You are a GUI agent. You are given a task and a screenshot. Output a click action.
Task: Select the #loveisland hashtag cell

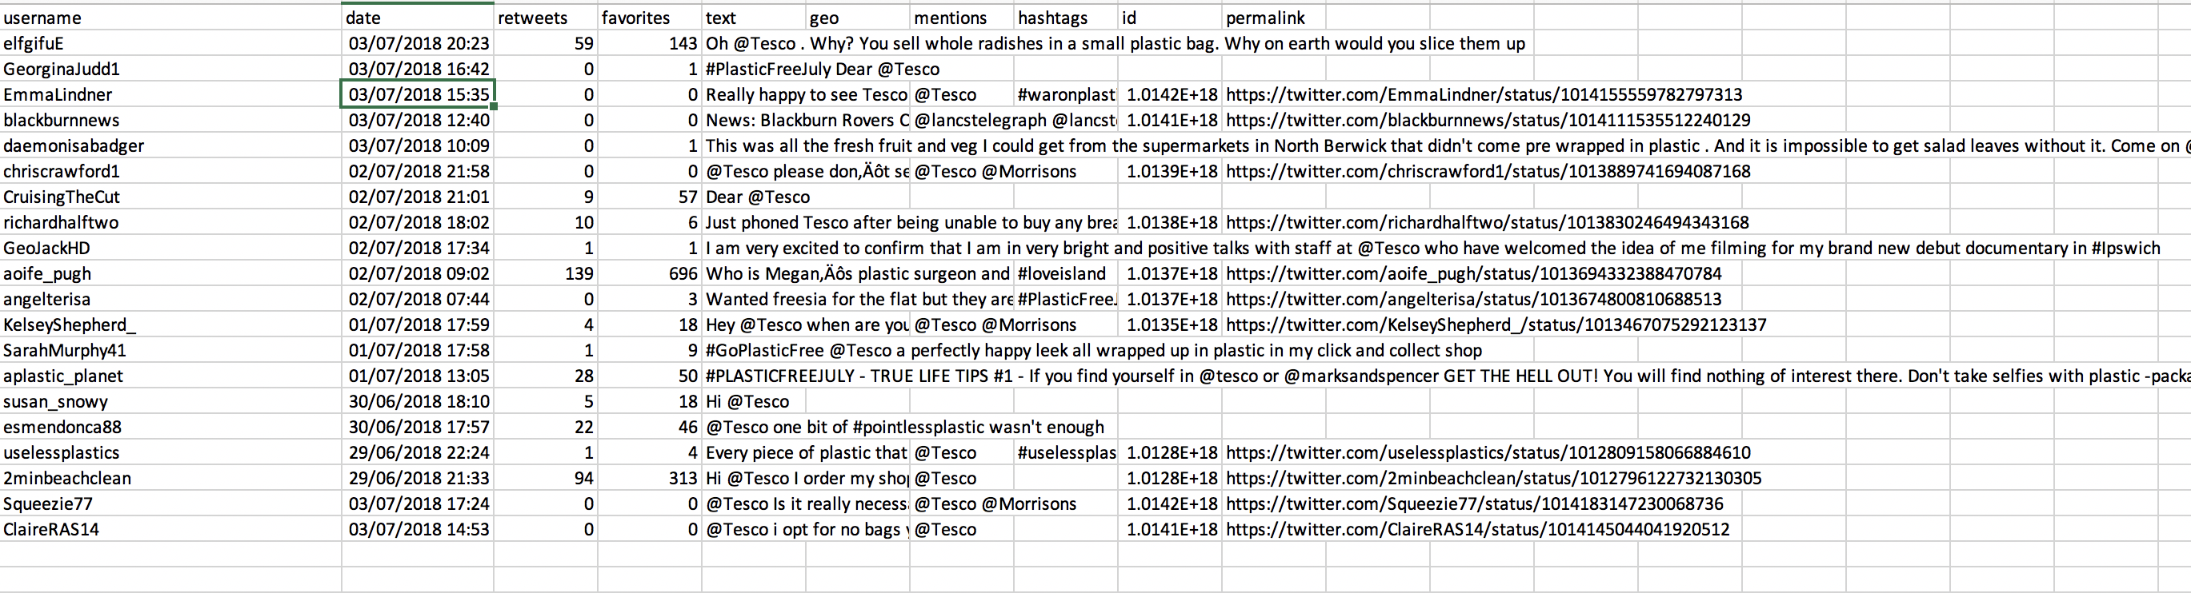point(1066,273)
